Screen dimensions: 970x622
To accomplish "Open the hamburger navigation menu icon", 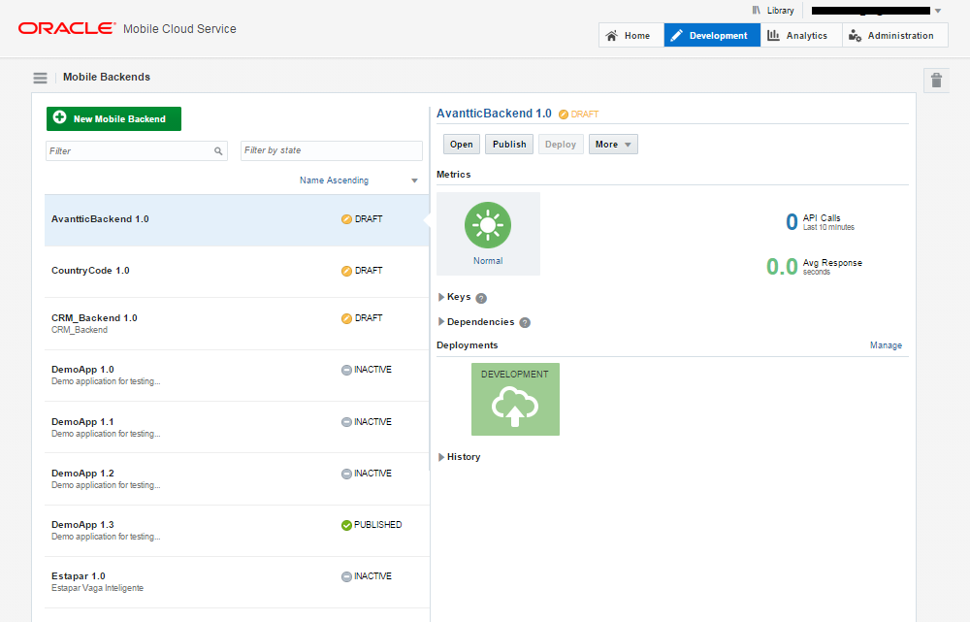I will click(40, 78).
